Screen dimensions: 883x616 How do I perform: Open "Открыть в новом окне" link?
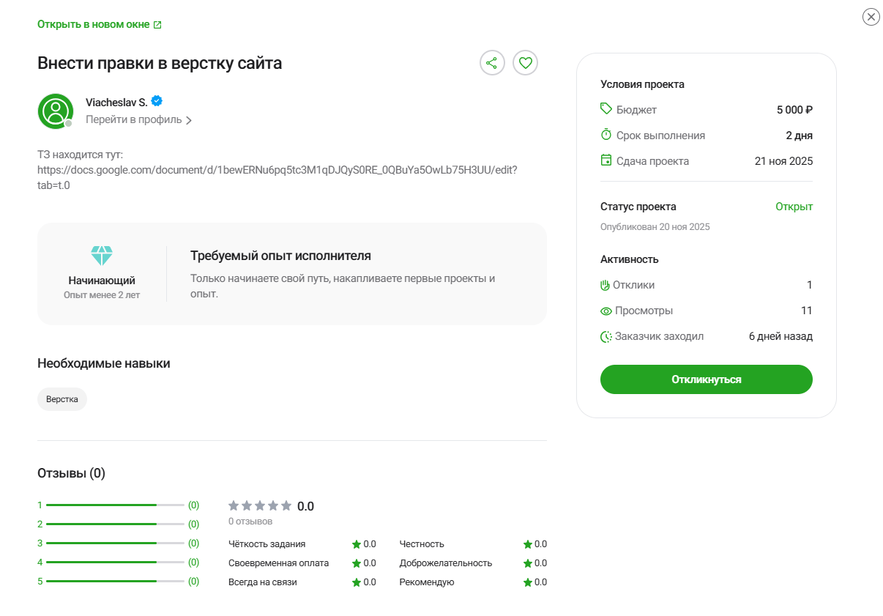point(93,25)
